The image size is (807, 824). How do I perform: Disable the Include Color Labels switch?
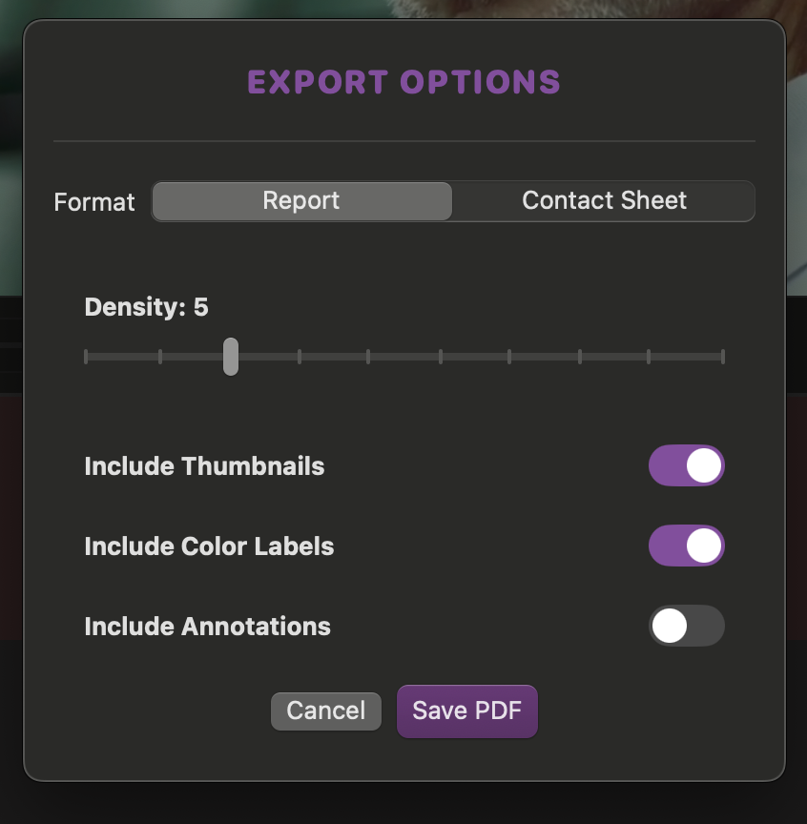click(x=687, y=546)
